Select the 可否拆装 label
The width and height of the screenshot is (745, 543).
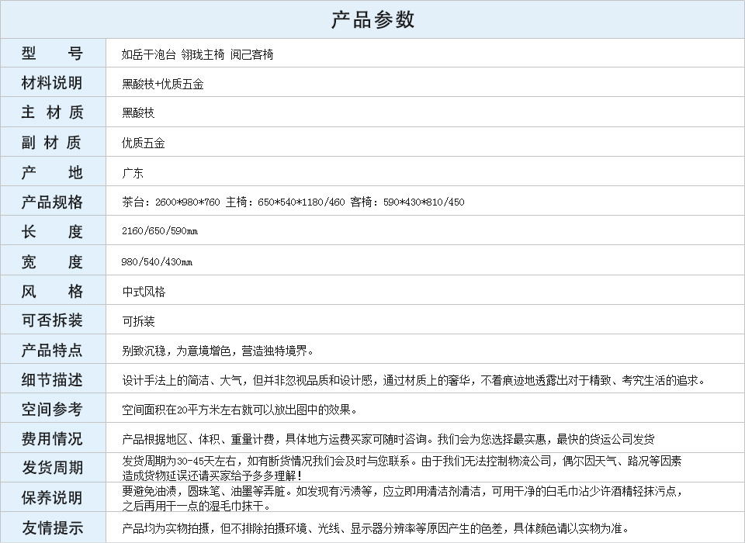[52, 320]
